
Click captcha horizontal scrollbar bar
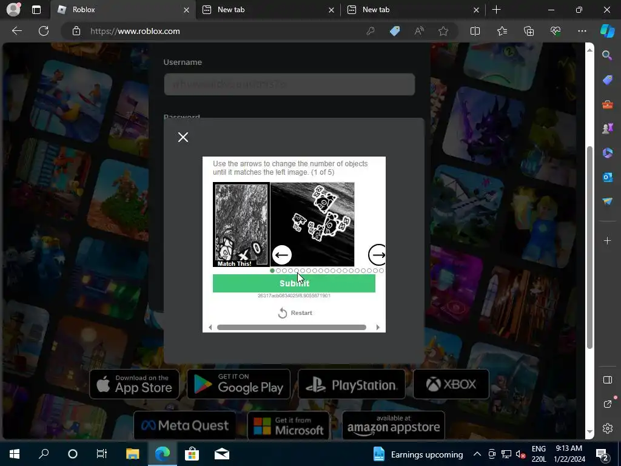click(x=292, y=327)
